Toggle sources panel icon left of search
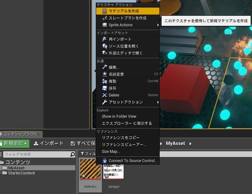The width and height of the screenshot is (252, 194). tap(1, 155)
